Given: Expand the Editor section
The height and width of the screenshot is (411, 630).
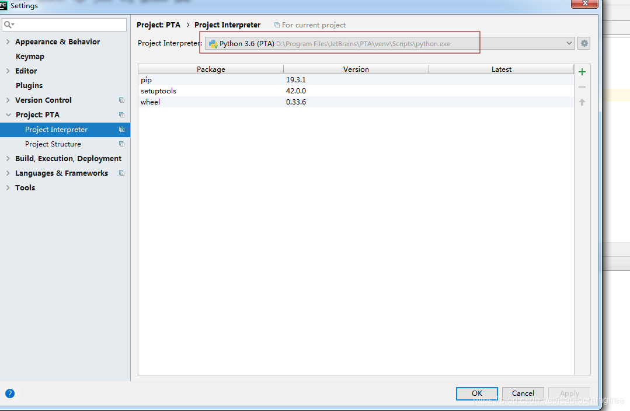Looking at the screenshot, I should (x=8, y=71).
